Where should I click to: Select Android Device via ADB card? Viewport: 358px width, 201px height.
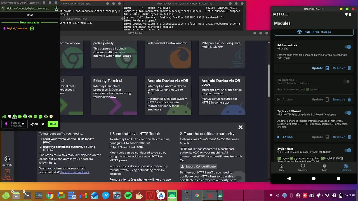coord(168,95)
